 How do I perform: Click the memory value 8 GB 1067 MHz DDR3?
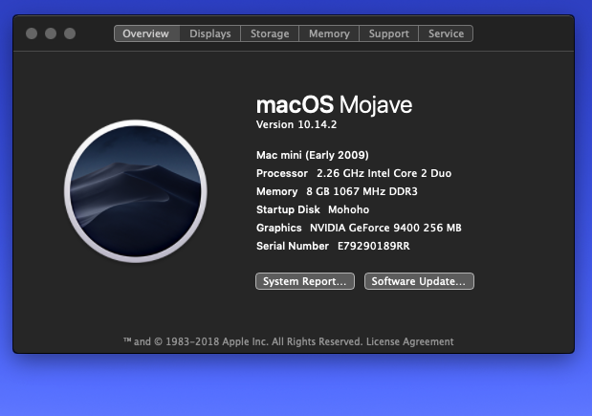tap(362, 191)
